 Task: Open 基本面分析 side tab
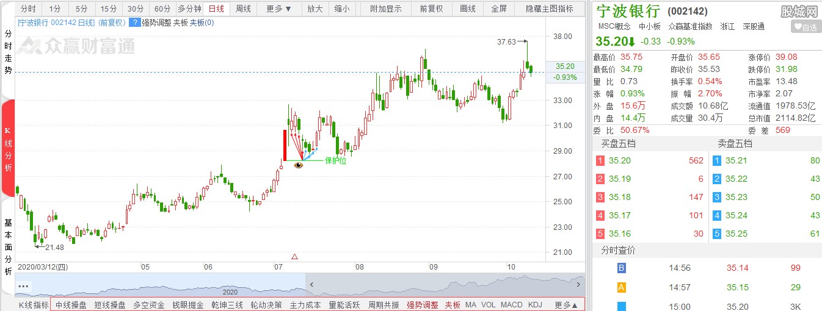(8, 247)
